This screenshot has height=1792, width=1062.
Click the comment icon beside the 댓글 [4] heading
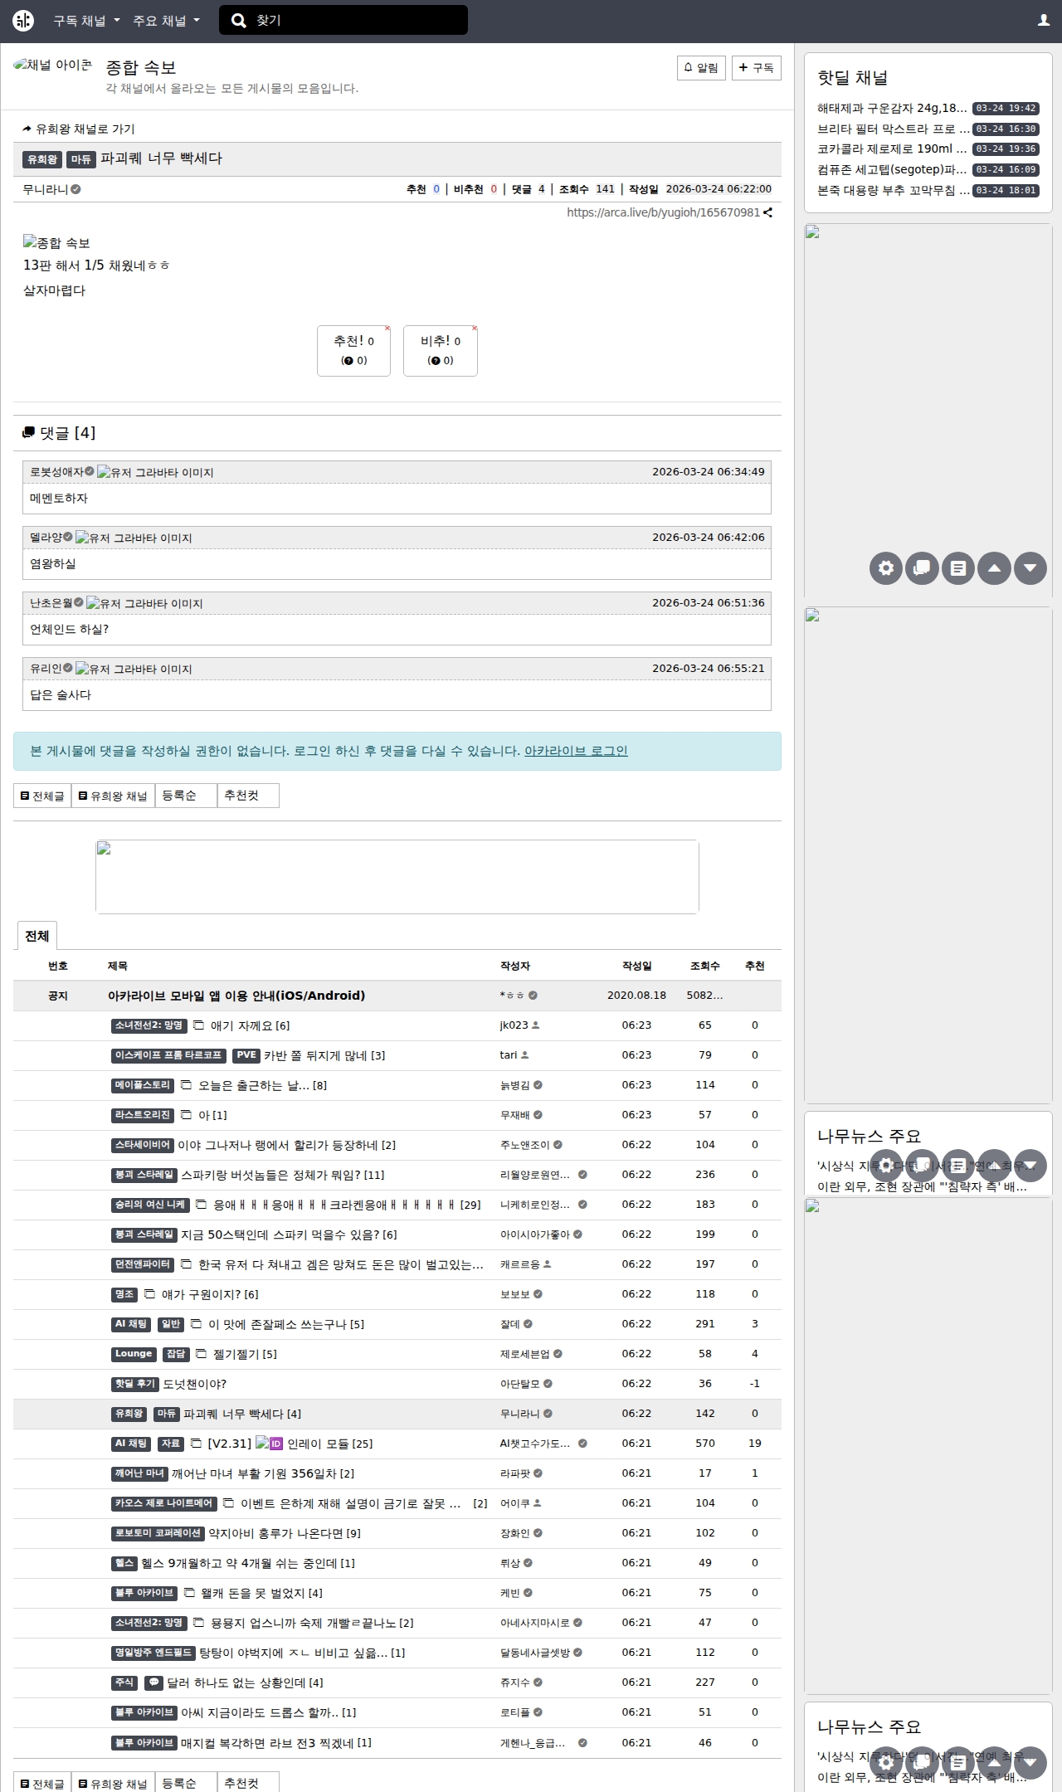[29, 433]
